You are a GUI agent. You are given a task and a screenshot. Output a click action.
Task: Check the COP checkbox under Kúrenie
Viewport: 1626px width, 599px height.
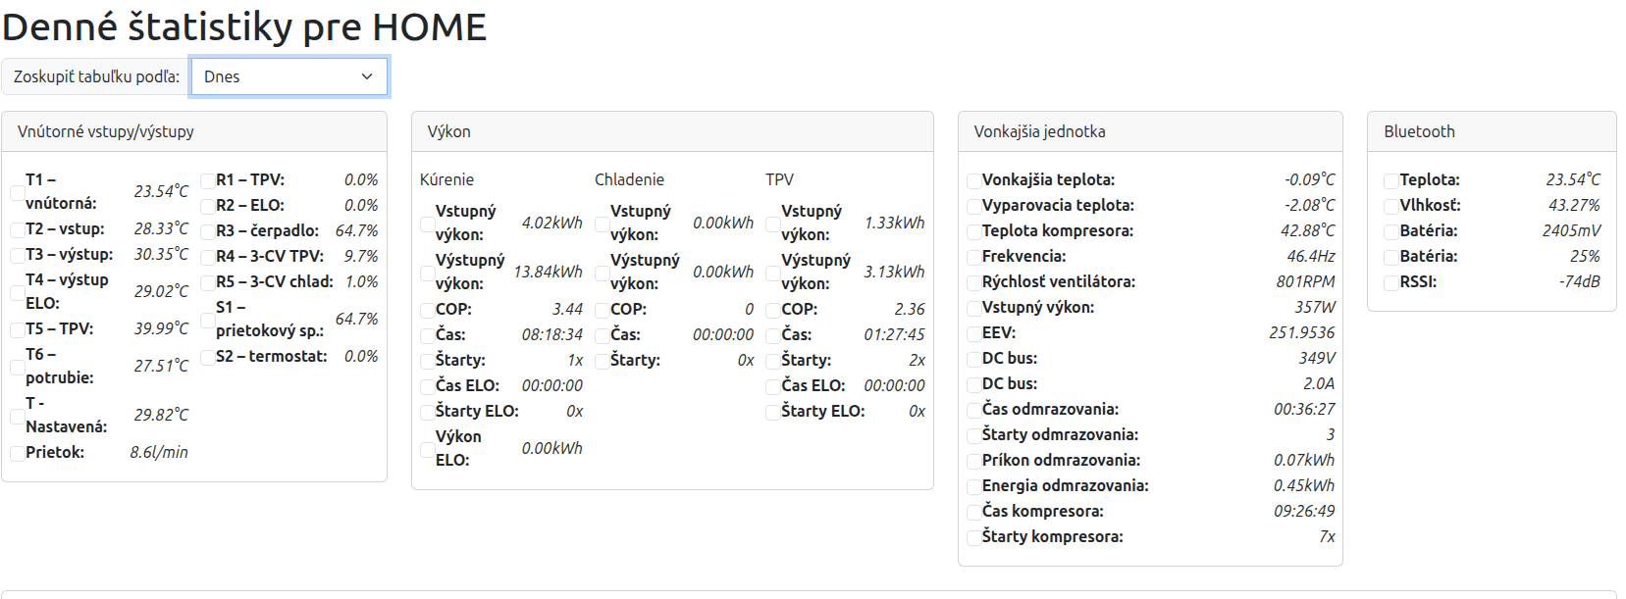point(428,310)
